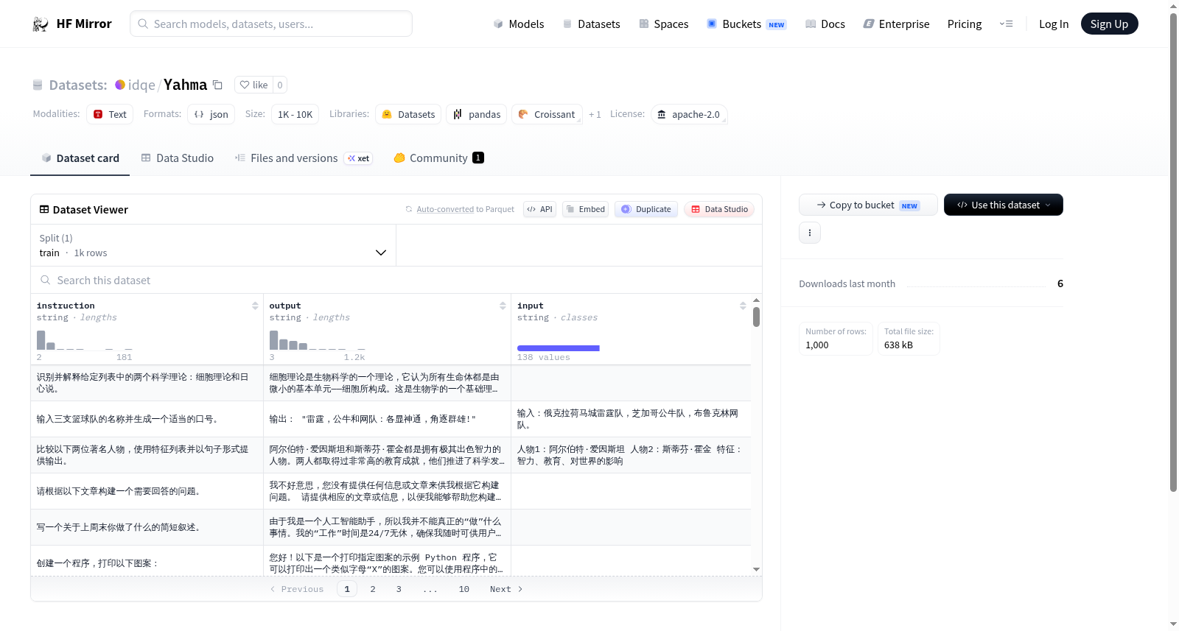Image resolution: width=1179 pixels, height=631 pixels.
Task: Click Copy to bucket button
Action: coord(868,205)
